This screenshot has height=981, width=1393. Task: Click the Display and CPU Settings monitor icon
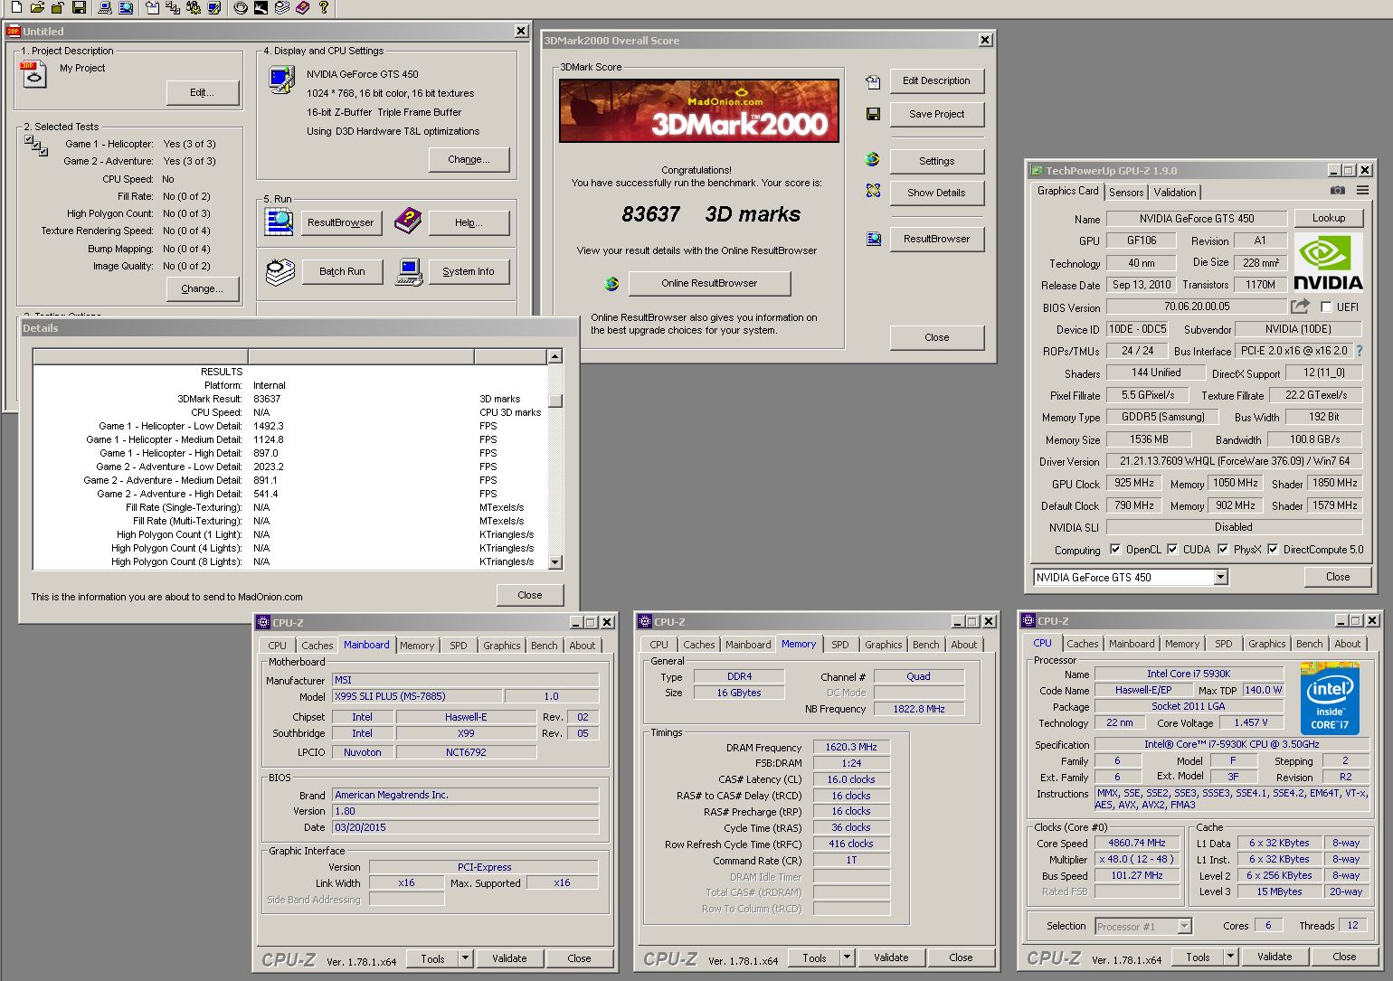tap(281, 80)
